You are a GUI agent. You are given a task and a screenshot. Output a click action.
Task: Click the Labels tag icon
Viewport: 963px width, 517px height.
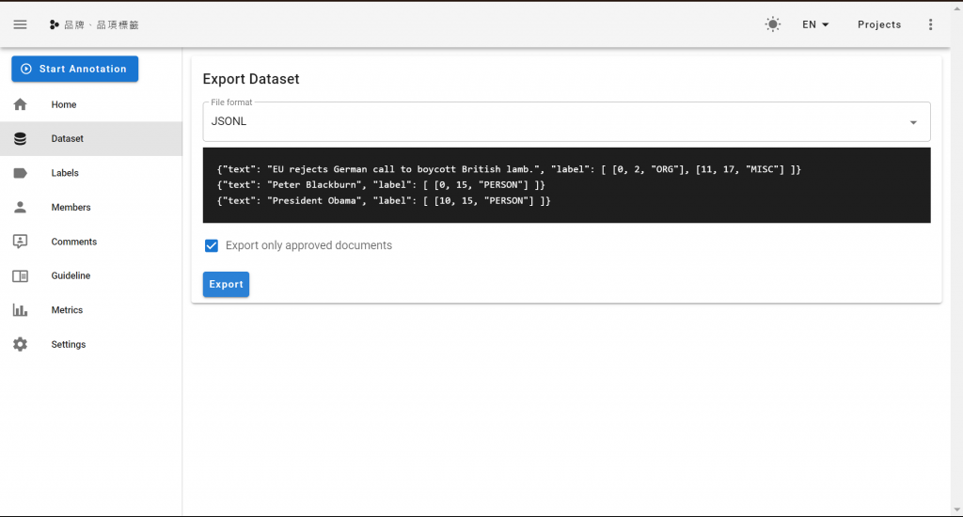click(21, 173)
